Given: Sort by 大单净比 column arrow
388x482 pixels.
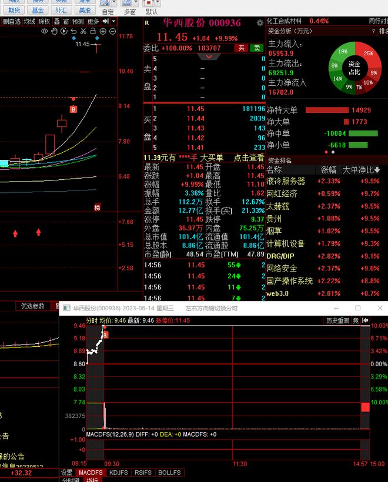Looking at the screenshot, I should point(377,170).
